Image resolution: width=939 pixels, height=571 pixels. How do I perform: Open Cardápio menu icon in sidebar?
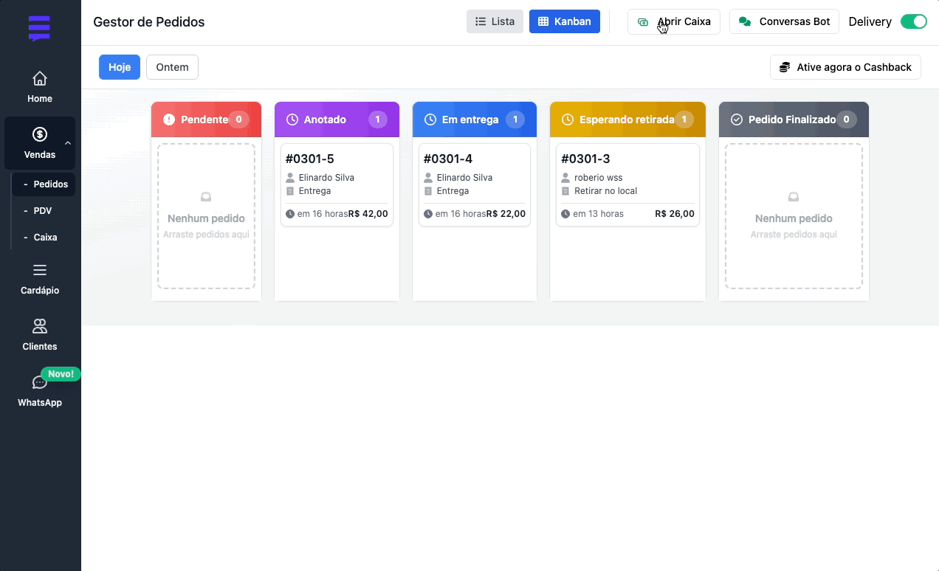pos(40,270)
